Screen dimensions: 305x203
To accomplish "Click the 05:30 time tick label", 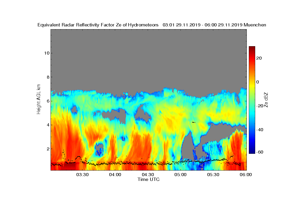I will (213, 175).
